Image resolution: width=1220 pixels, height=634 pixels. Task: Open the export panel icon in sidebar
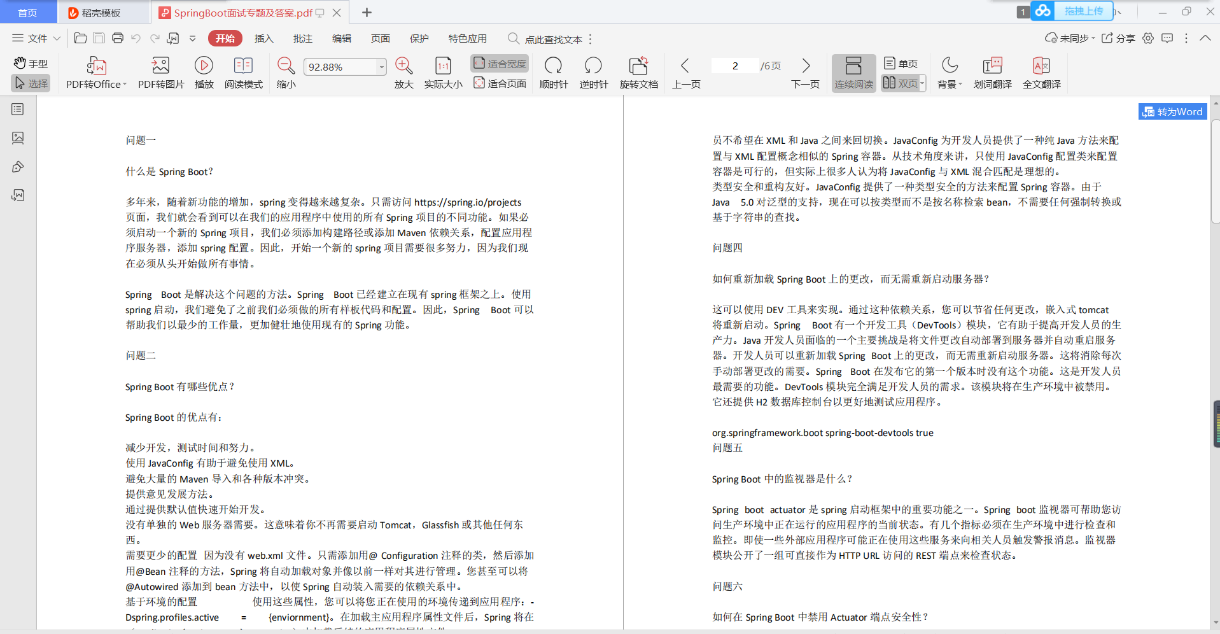point(18,195)
